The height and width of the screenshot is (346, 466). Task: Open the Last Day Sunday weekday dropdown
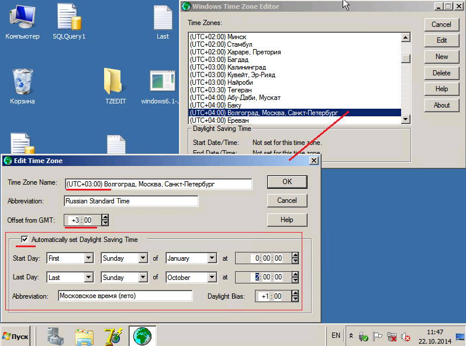(x=143, y=277)
